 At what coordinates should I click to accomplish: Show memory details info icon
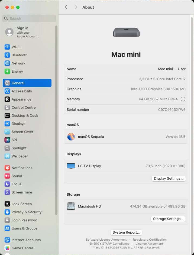[x=183, y=99]
